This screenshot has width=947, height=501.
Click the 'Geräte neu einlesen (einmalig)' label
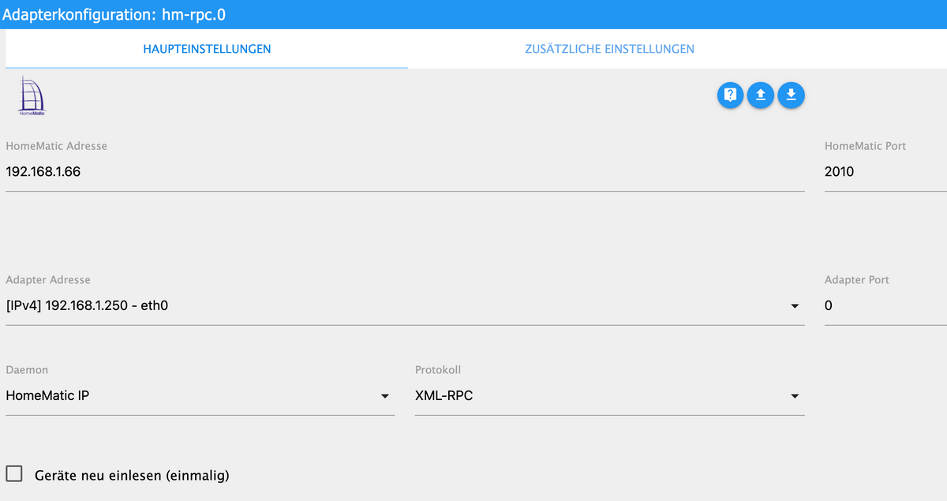pyautogui.click(x=132, y=476)
